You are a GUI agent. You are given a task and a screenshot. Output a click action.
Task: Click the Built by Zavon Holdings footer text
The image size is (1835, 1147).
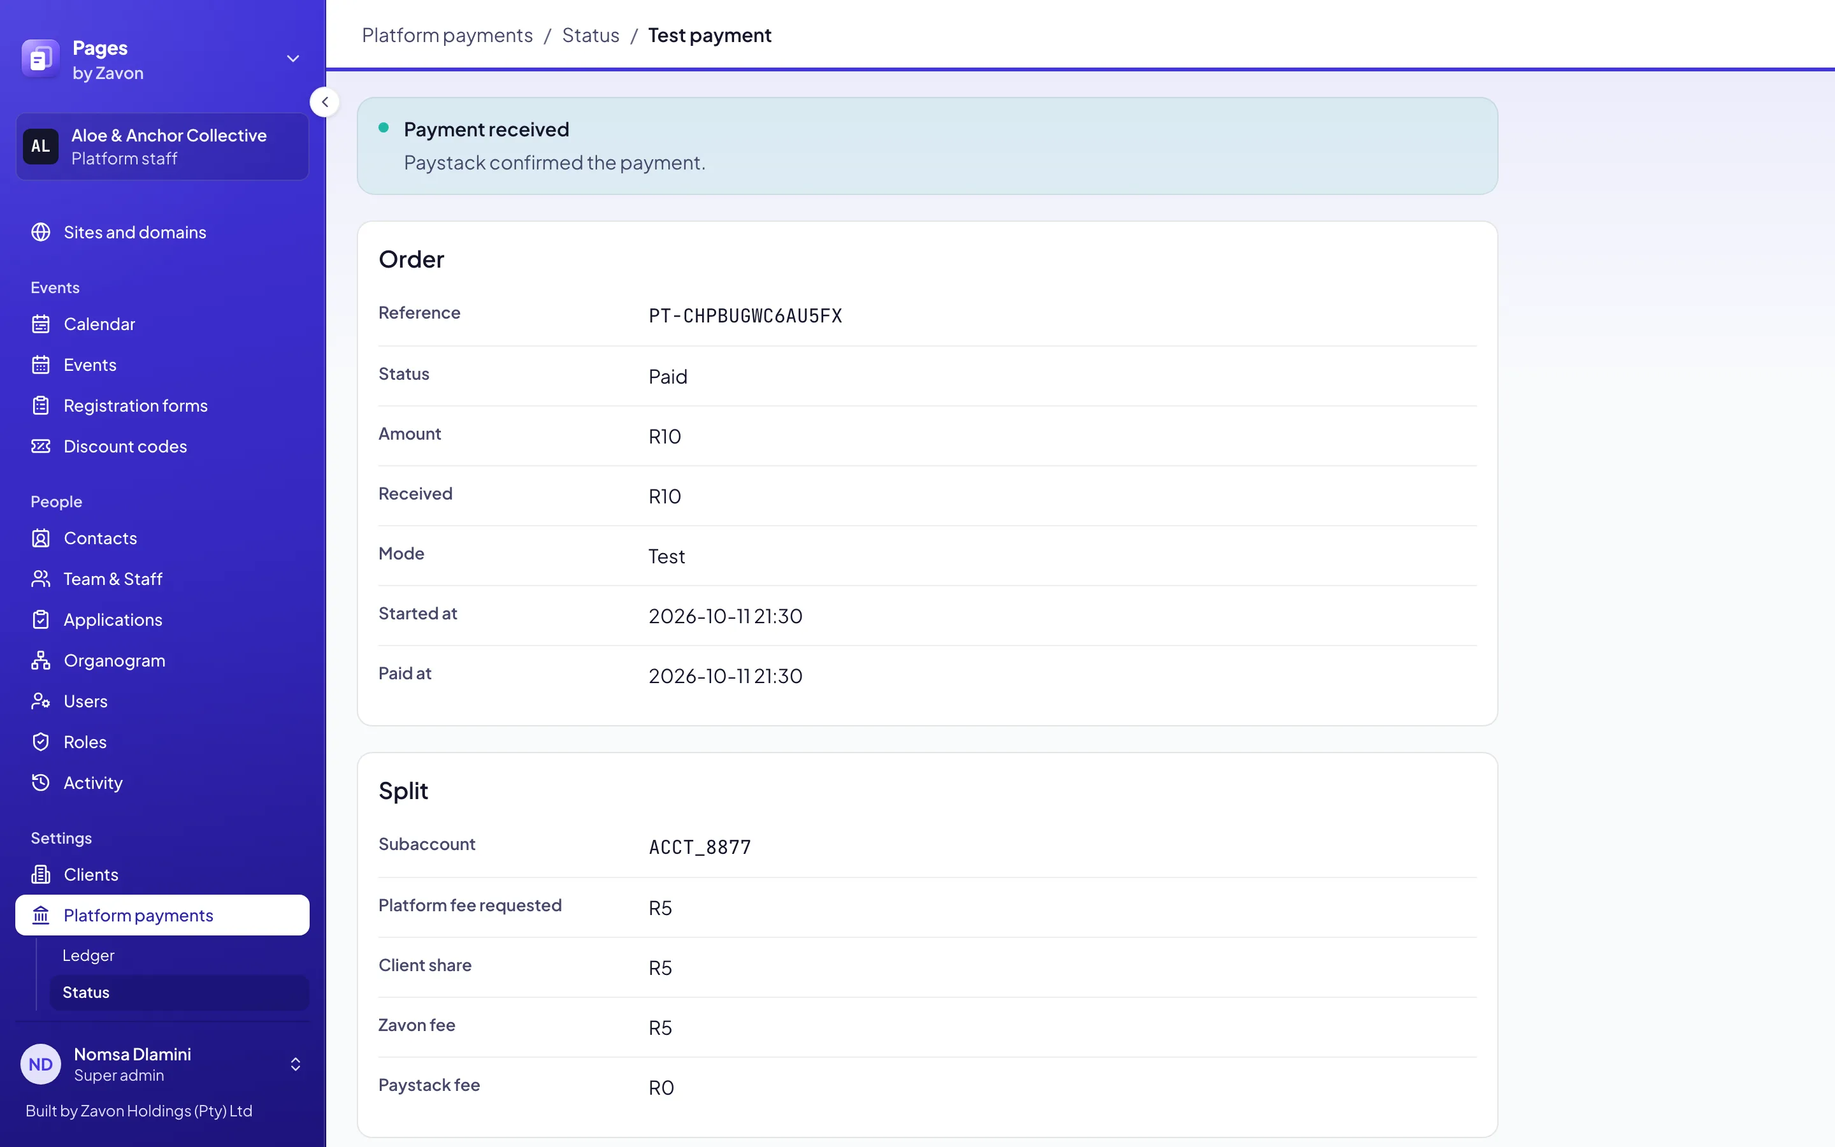(x=139, y=1111)
